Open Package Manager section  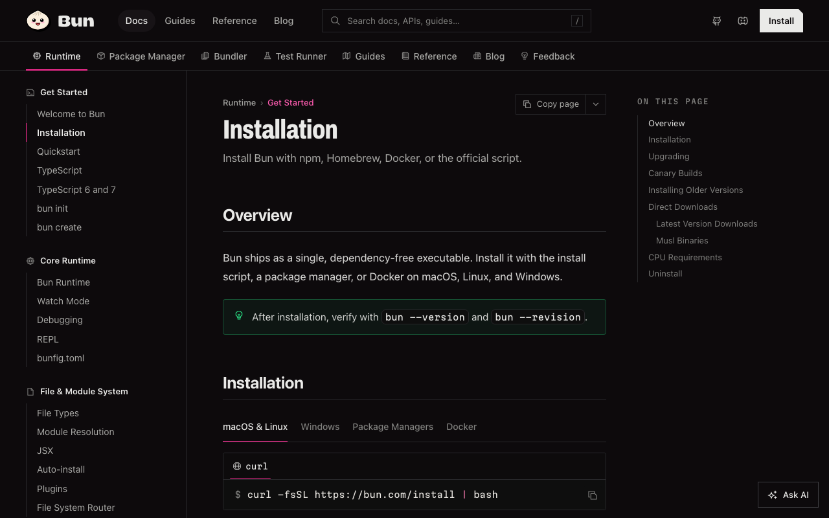141,56
